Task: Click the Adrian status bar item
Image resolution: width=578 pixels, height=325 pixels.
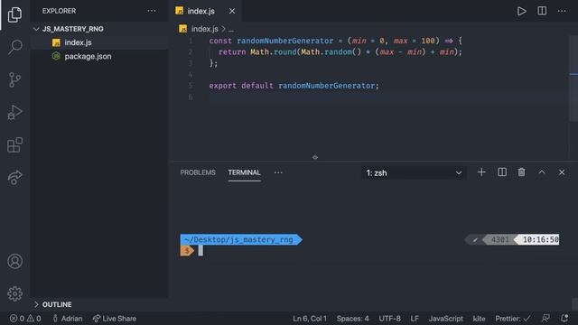Action: pos(68,319)
